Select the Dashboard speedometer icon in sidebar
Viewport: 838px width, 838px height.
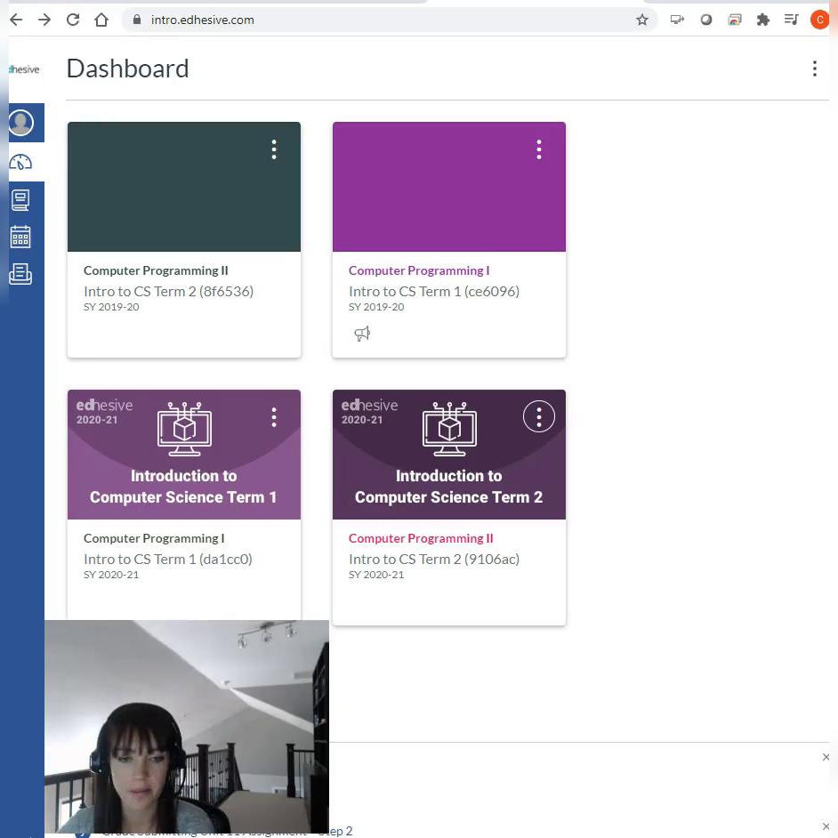pos(21,162)
